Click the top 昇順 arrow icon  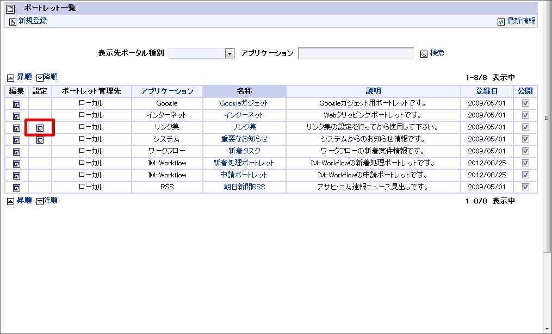click(10, 78)
